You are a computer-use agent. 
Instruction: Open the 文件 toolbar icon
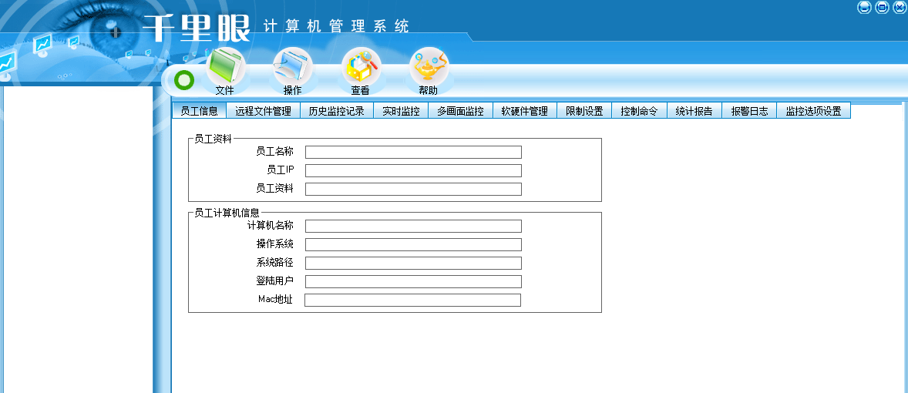coord(225,71)
